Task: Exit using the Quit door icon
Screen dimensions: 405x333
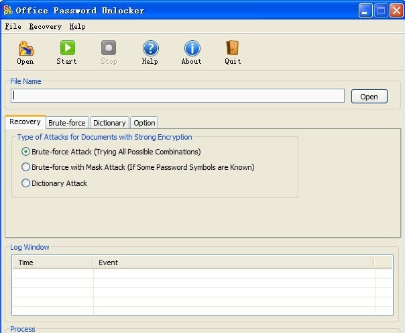Action: pyautogui.click(x=233, y=48)
